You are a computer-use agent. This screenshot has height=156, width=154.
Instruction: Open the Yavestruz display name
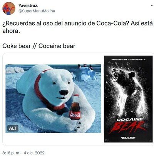click(x=28, y=5)
